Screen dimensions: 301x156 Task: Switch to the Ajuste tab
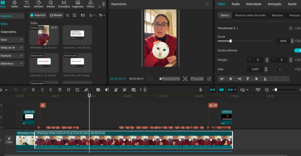292,4
